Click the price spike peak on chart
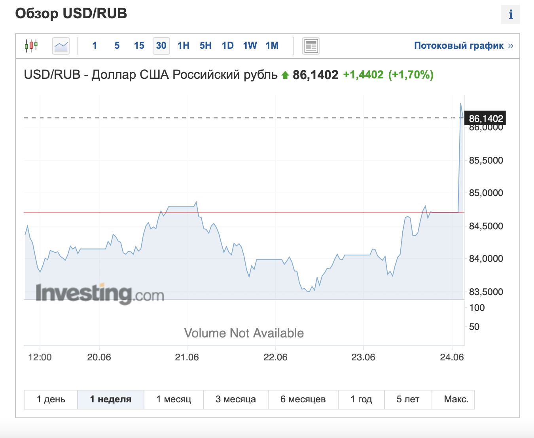 [x=460, y=103]
